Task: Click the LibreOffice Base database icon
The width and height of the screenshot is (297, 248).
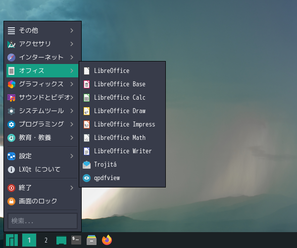Action: click(x=87, y=84)
